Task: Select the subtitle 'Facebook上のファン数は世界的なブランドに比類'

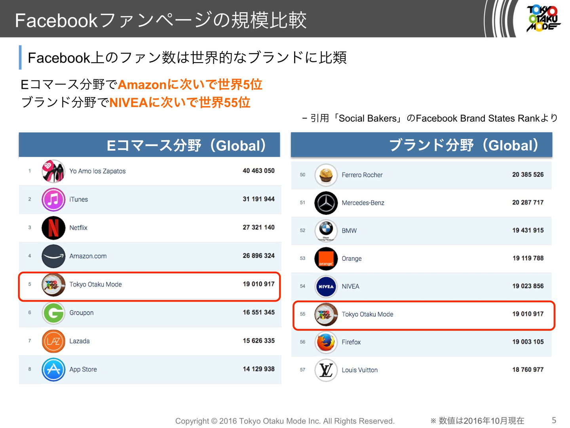Action: tap(187, 58)
